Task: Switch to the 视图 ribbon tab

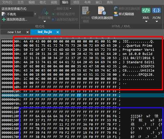Action: click(x=54, y=2)
